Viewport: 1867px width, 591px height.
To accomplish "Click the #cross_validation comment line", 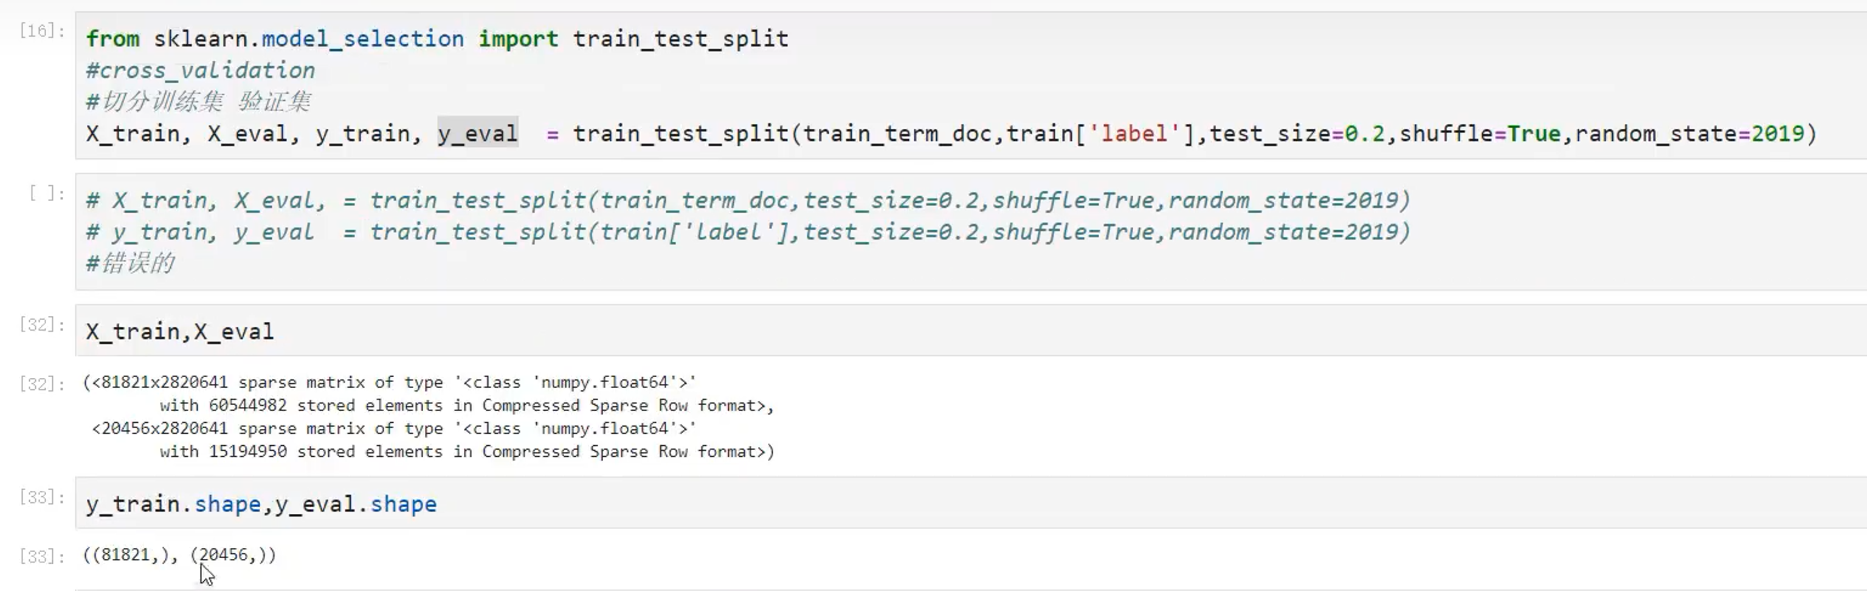I will click(x=200, y=70).
